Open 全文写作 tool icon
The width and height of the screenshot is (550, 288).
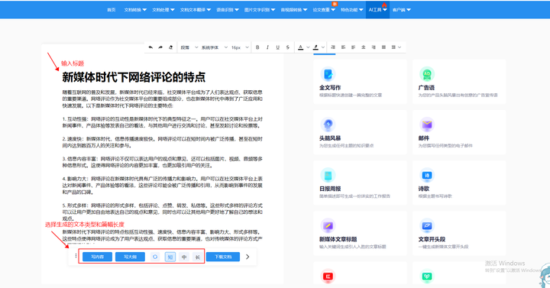(x=328, y=74)
